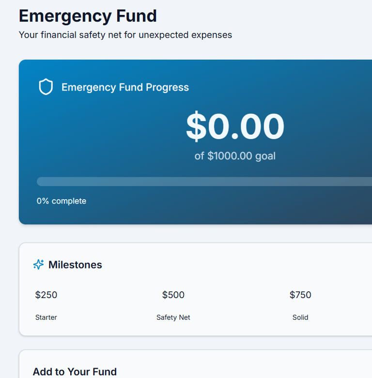Screen dimensions: 372x378
Task: Select the Emergency Fund Progress heading
Action: point(125,87)
